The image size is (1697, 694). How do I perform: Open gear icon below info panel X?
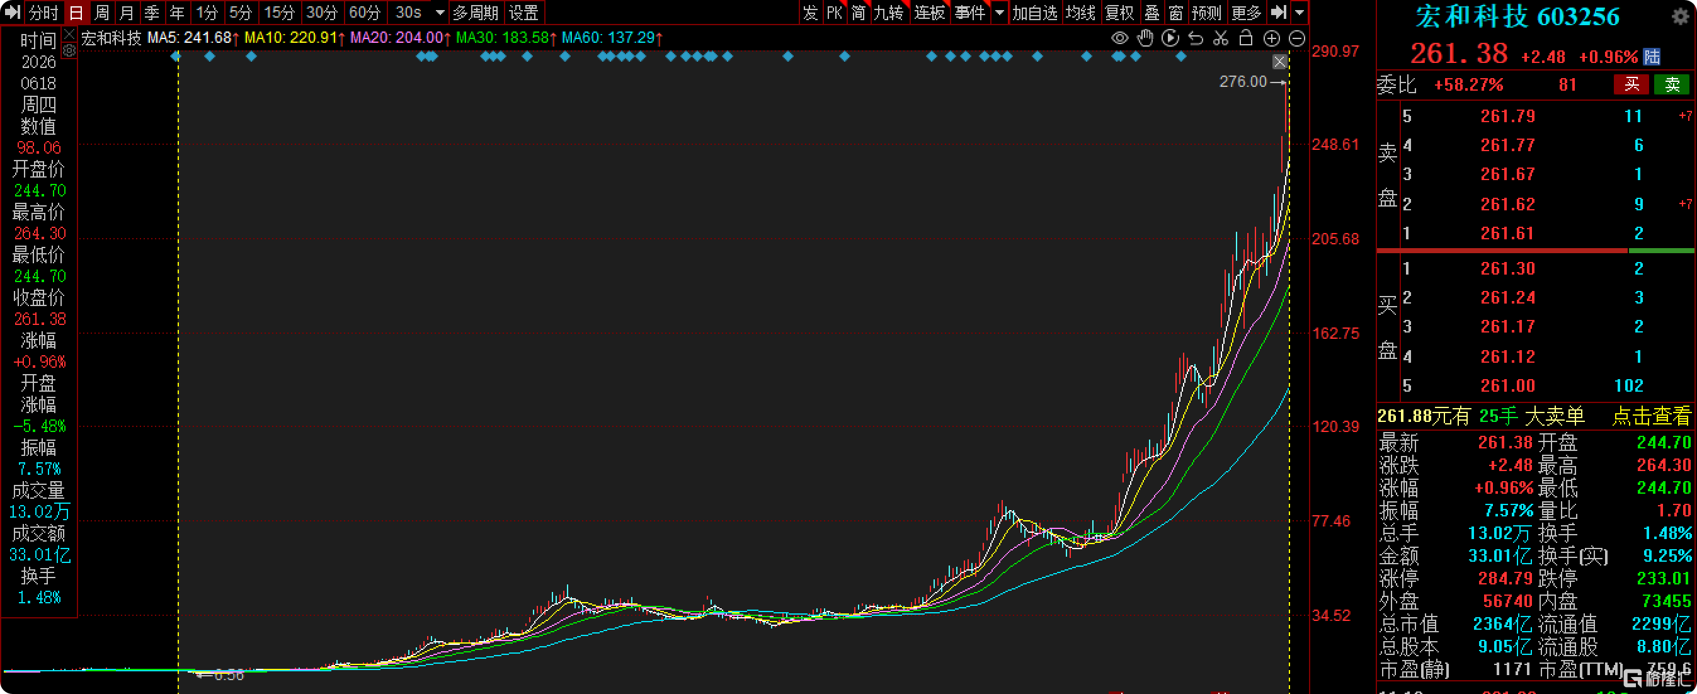69,51
